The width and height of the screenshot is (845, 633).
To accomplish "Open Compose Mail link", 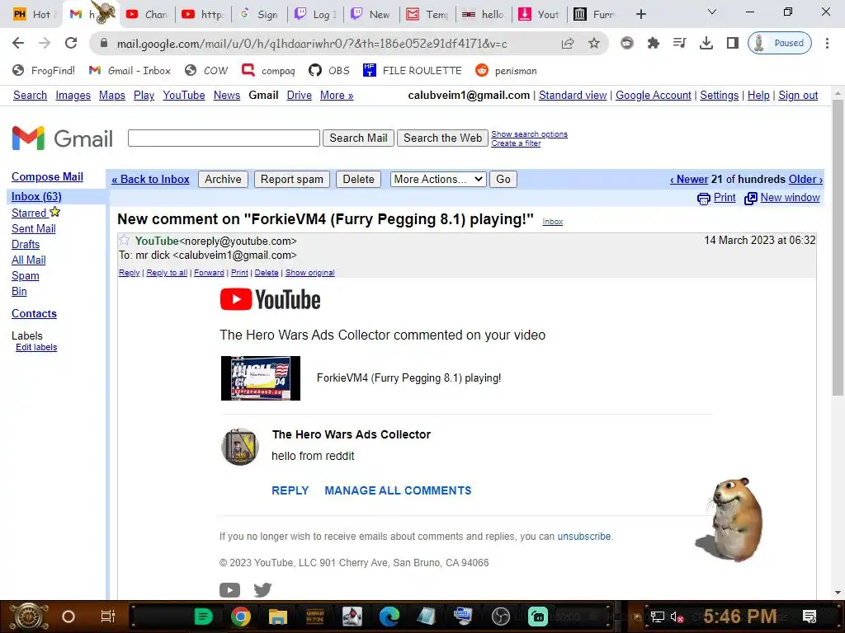I will click(47, 177).
